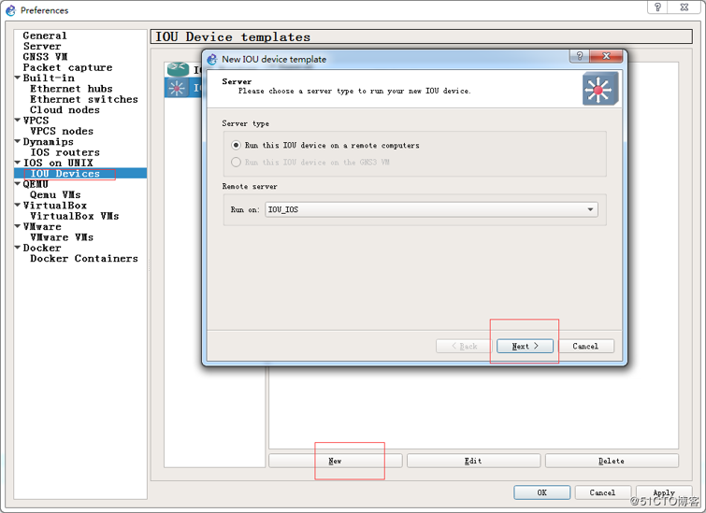This screenshot has height=513, width=706.
Task: Click the 'Run on:' label
Action: coord(245,209)
